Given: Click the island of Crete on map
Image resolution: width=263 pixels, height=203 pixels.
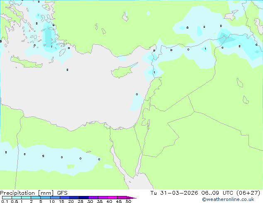Looking at the screenshot, I should pos(26,62).
